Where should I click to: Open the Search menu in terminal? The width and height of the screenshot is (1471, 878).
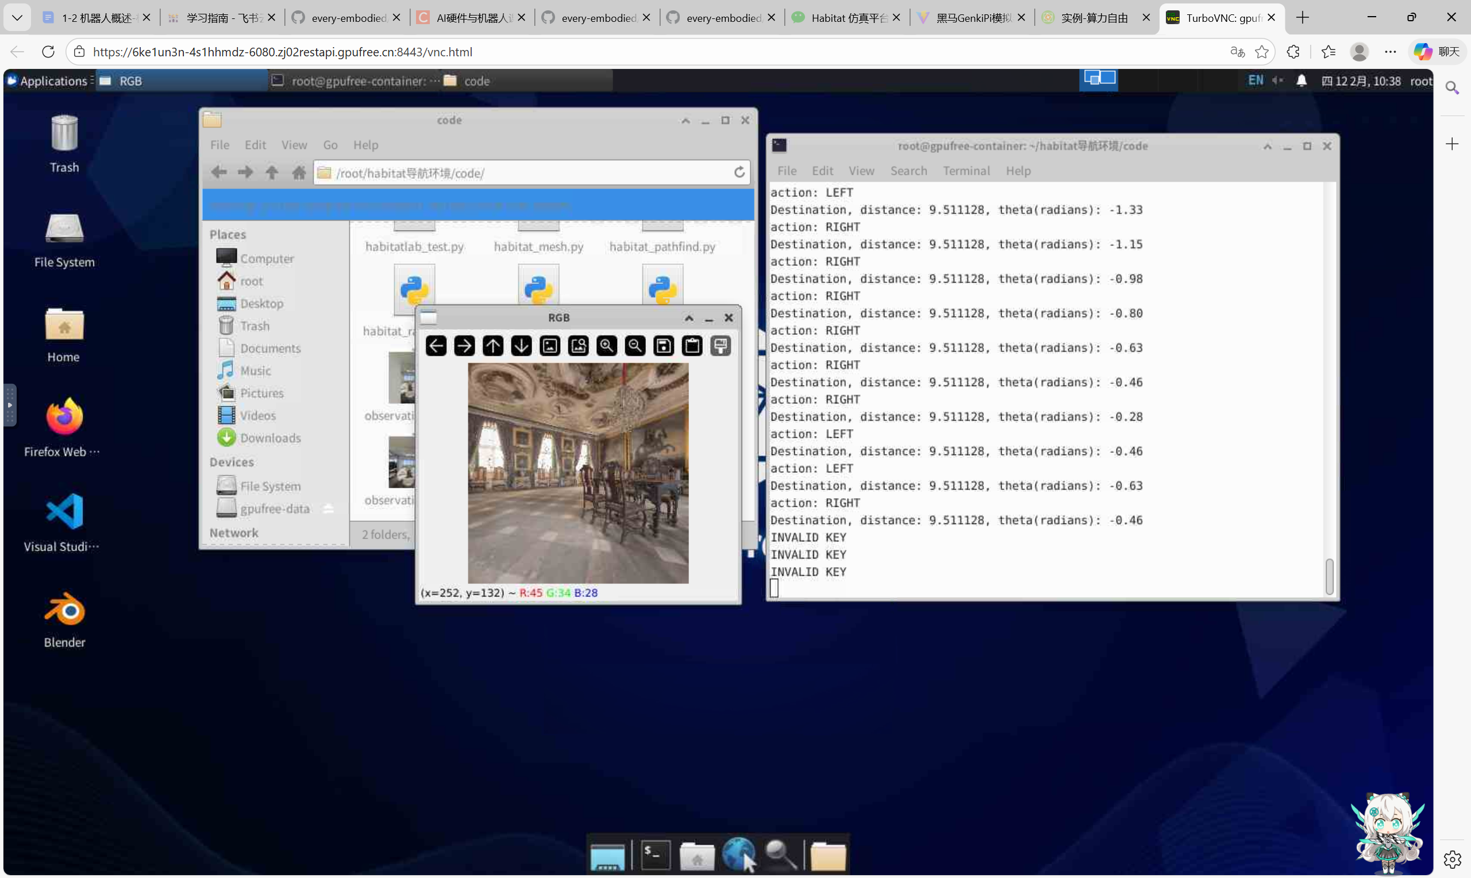908,171
